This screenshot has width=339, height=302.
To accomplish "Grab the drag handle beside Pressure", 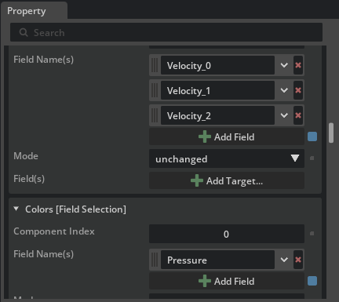I will coord(155,260).
